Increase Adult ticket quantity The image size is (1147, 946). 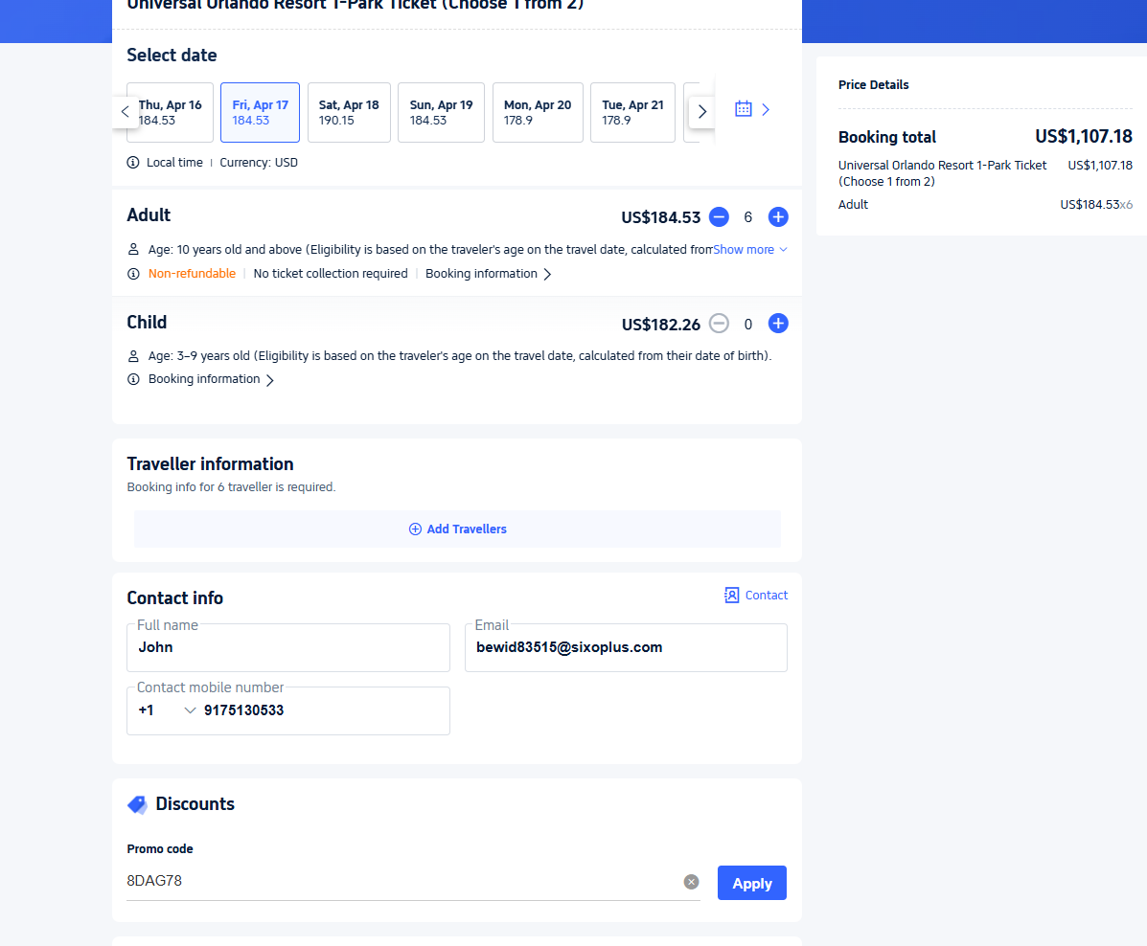778,217
